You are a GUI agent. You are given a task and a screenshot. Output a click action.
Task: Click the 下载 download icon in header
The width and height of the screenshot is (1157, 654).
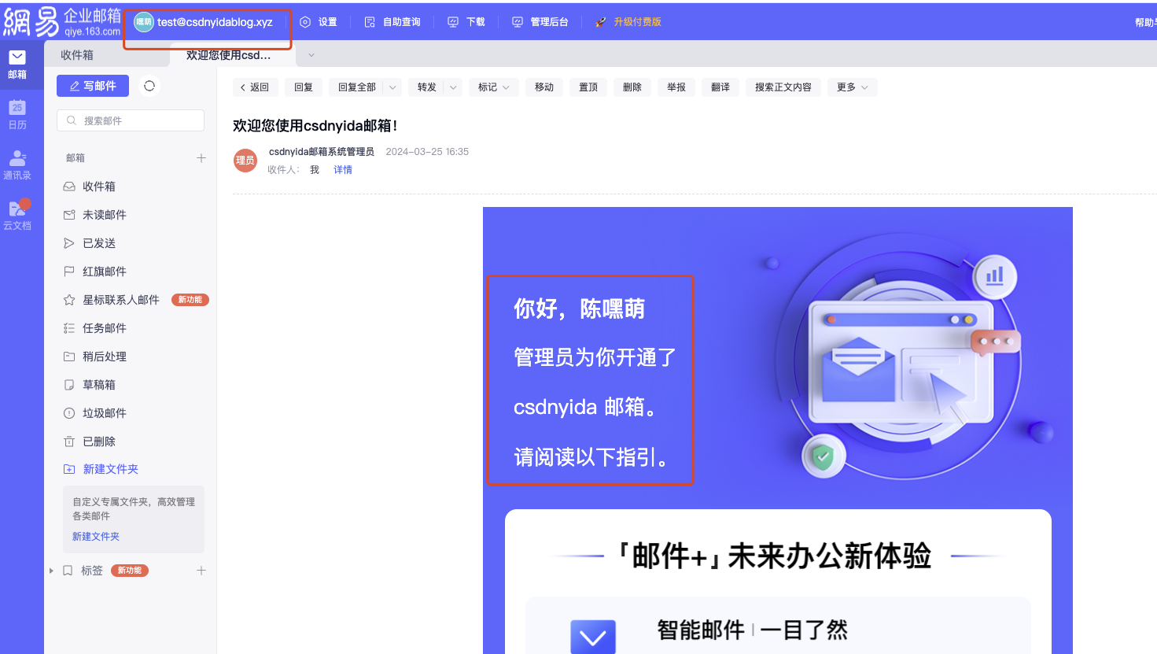[x=453, y=22]
